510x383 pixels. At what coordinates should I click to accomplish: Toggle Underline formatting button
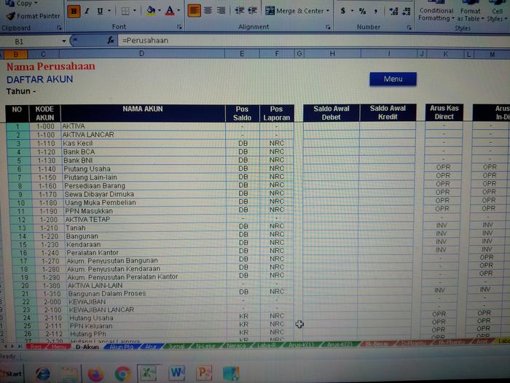tap(99, 11)
